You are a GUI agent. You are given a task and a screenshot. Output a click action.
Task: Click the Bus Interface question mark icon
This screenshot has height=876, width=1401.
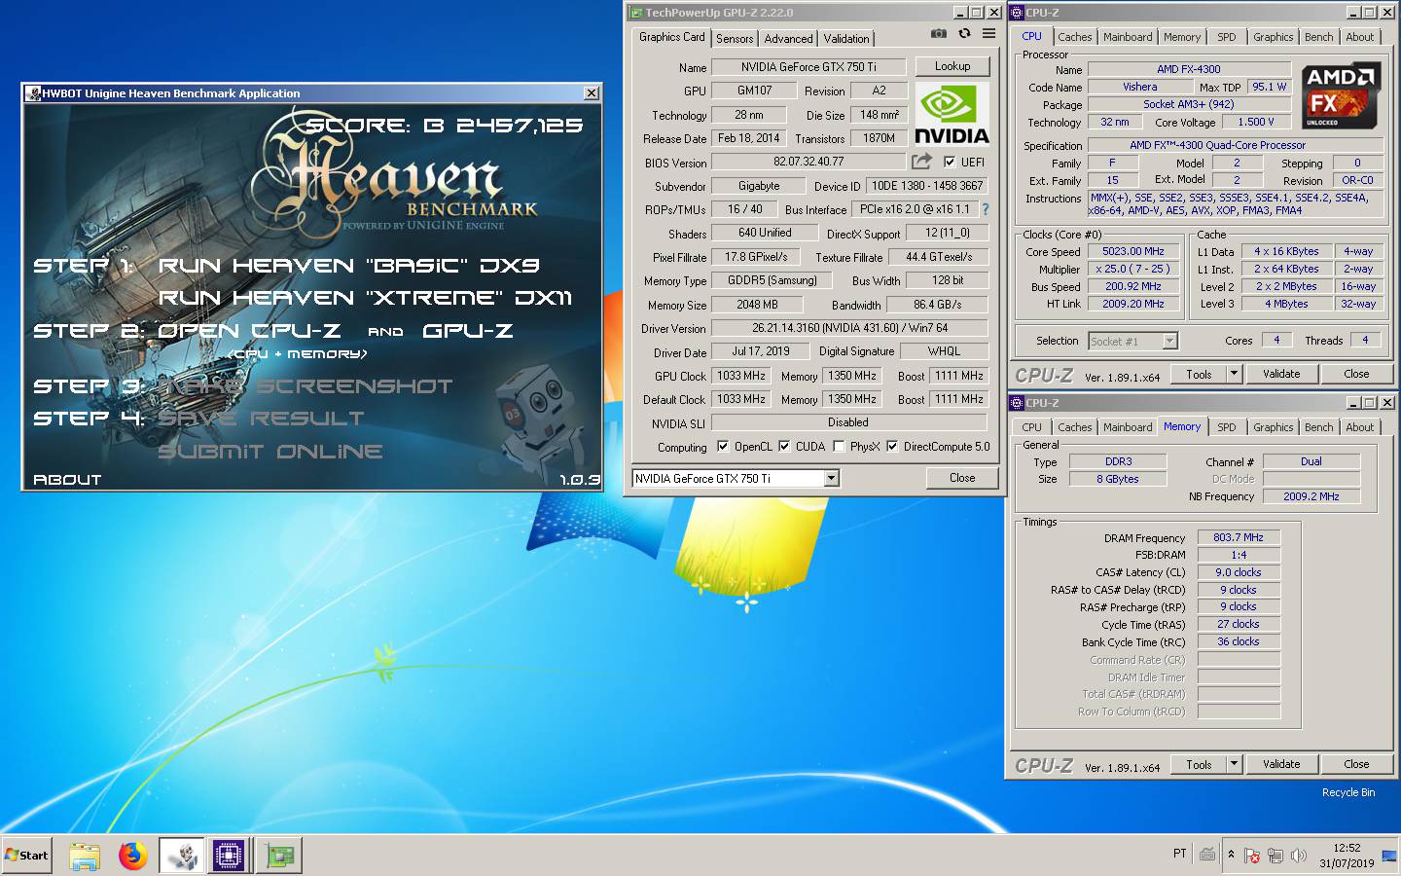(x=985, y=208)
